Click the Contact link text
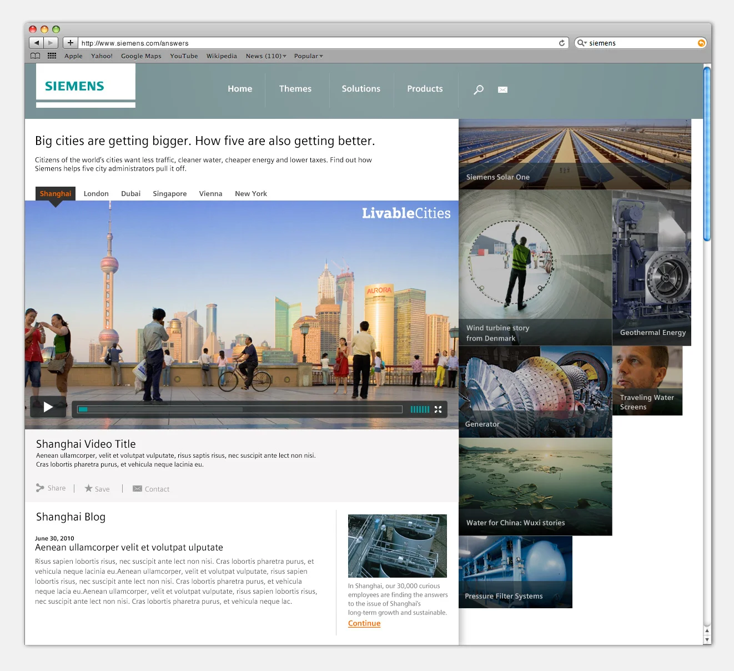The width and height of the screenshot is (734, 671). (x=157, y=489)
